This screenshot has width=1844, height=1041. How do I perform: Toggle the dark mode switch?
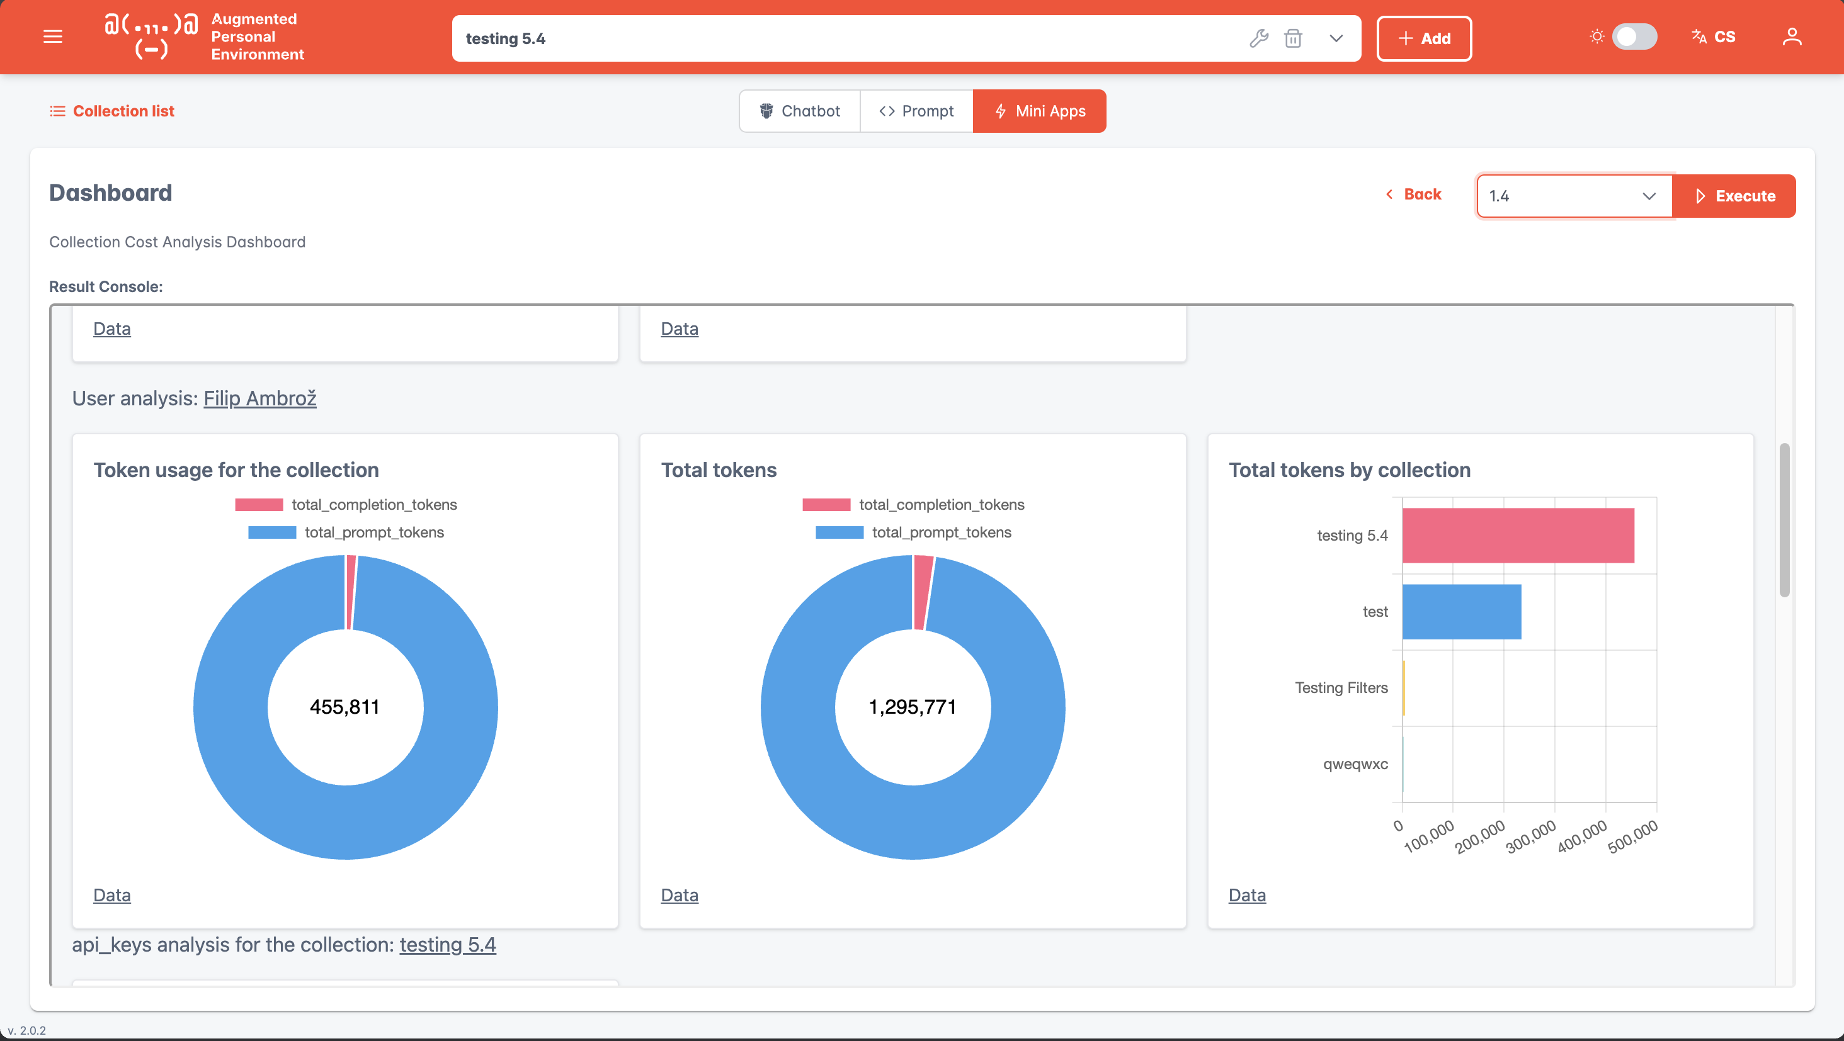(1634, 37)
